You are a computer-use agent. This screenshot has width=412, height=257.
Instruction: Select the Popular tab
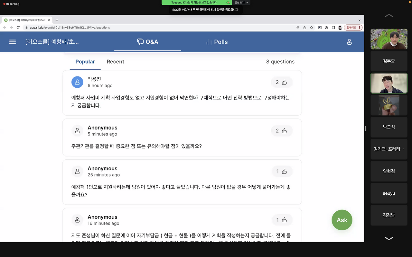85,61
